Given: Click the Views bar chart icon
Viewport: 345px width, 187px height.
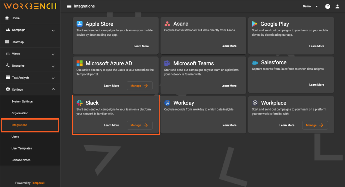Looking at the screenshot, I should [8, 54].
